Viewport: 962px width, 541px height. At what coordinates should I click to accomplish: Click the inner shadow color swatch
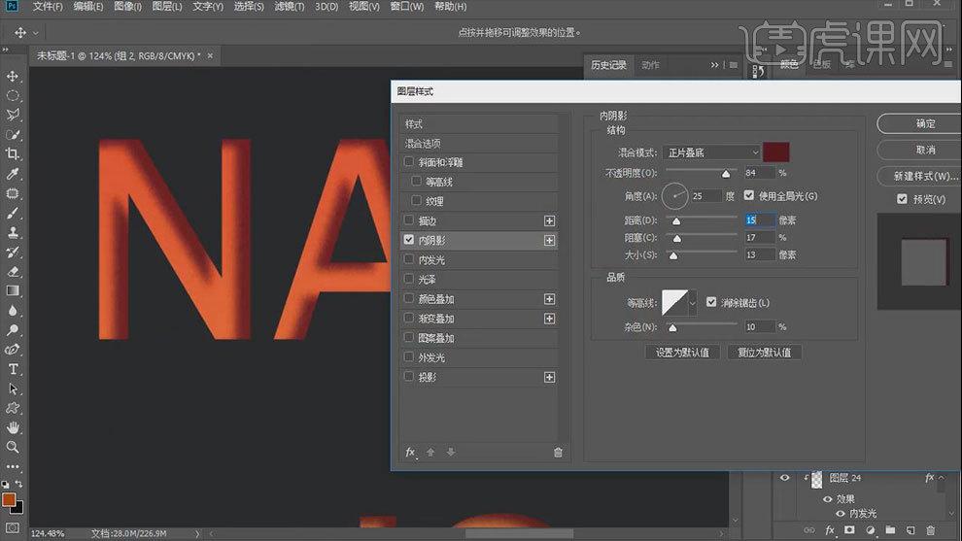click(776, 152)
